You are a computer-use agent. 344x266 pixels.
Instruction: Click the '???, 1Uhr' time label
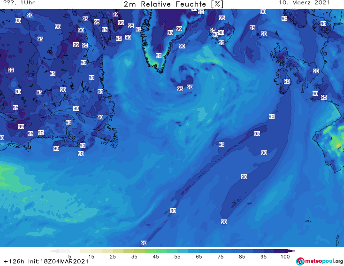[x=19, y=3]
